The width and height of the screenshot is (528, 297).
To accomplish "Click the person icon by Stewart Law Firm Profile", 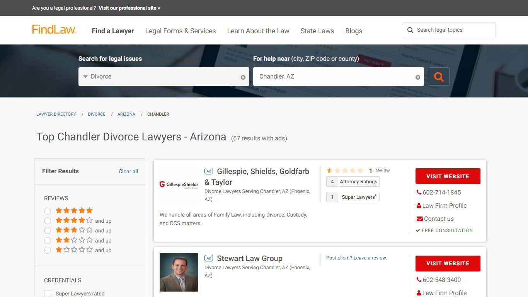I will [x=419, y=293].
